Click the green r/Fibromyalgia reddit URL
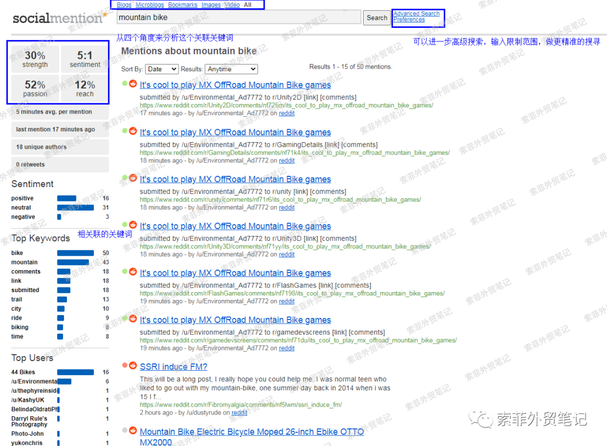This screenshot has height=446, width=607. click(x=241, y=404)
